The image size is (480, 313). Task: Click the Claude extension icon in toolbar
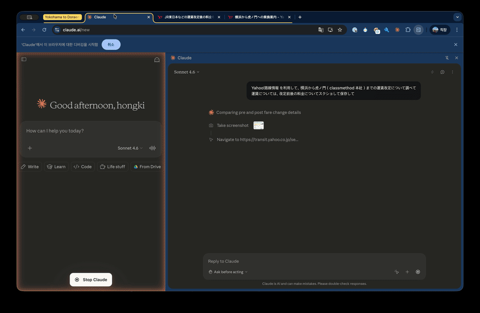point(397,30)
